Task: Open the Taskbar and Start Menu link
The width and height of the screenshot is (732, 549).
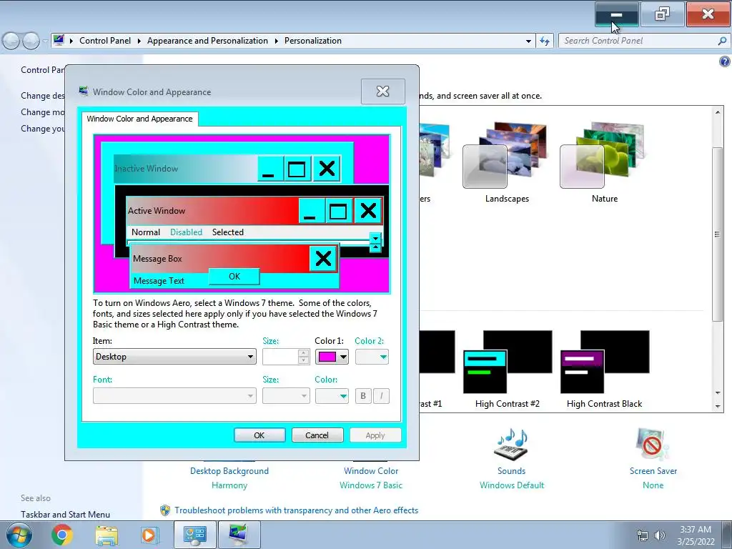Action: pyautogui.click(x=65, y=515)
